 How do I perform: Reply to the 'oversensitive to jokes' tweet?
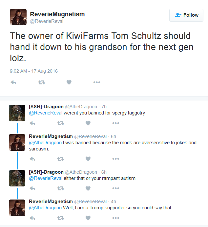(32, 159)
